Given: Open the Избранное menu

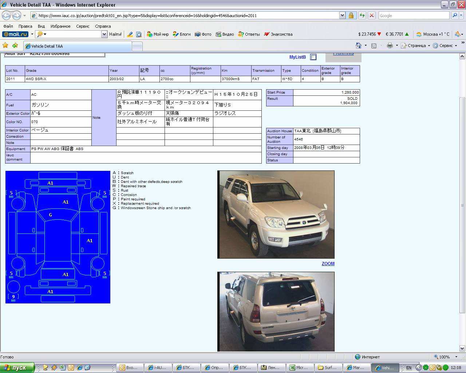Looking at the screenshot, I should point(60,26).
